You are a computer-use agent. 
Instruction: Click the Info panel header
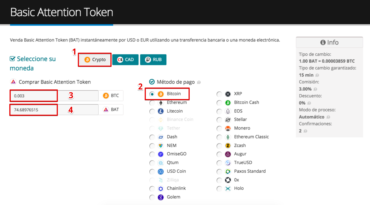[329, 43]
